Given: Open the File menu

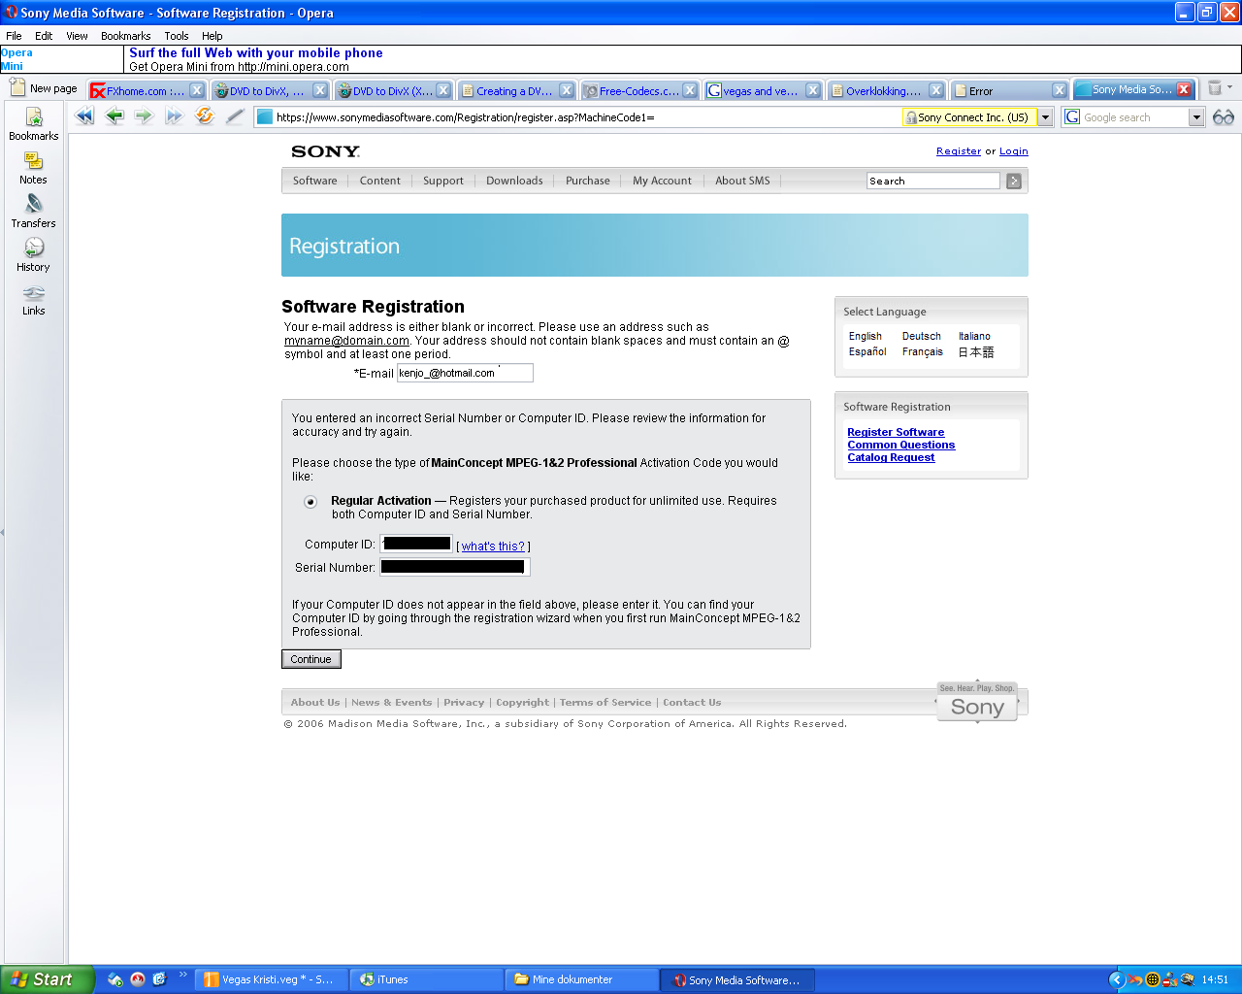Looking at the screenshot, I should [14, 36].
